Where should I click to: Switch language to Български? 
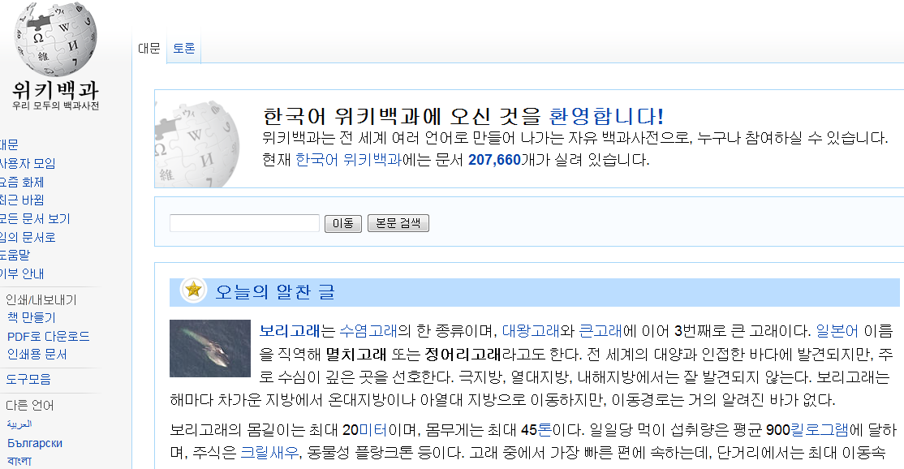[x=36, y=443]
